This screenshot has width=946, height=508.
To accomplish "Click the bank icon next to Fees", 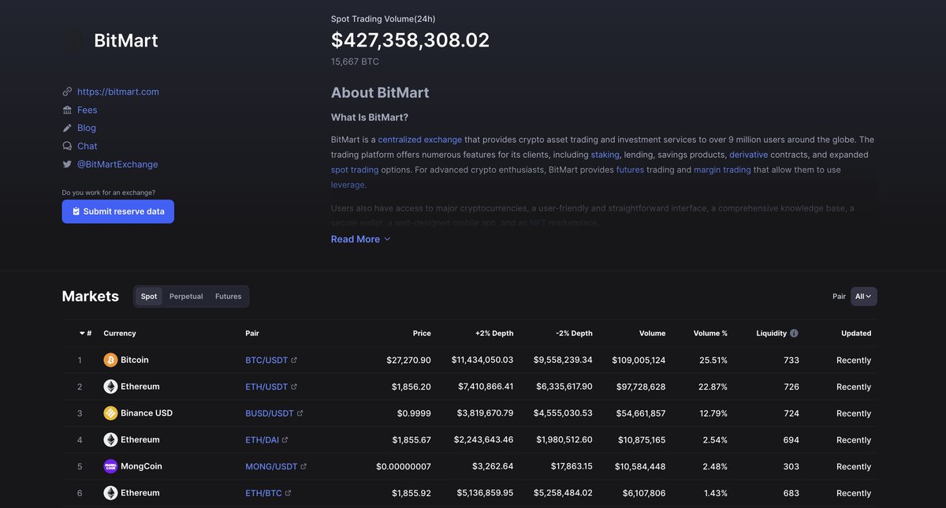I will [68, 110].
